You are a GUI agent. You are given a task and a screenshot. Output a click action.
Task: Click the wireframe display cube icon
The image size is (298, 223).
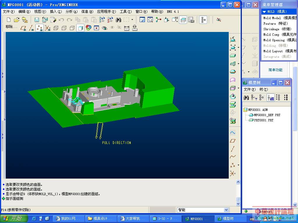point(56,28)
